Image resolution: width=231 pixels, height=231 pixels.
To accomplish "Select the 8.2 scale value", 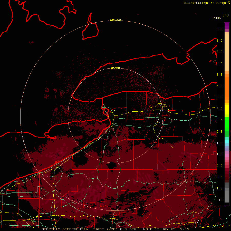I will (x=219, y=52).
